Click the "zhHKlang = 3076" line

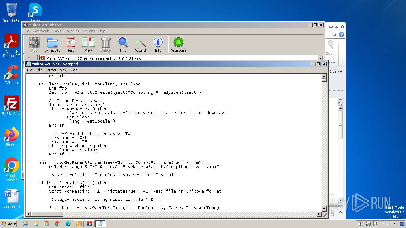68,138
